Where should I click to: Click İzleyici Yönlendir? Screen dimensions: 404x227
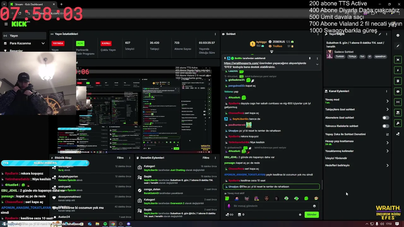tap(336, 158)
